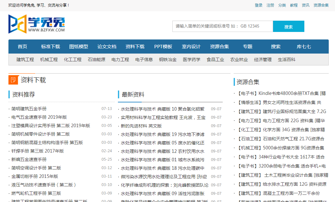Click inside the keyword search box
Image resolution: width=335 pixels, height=202 pixels.
click(222, 26)
